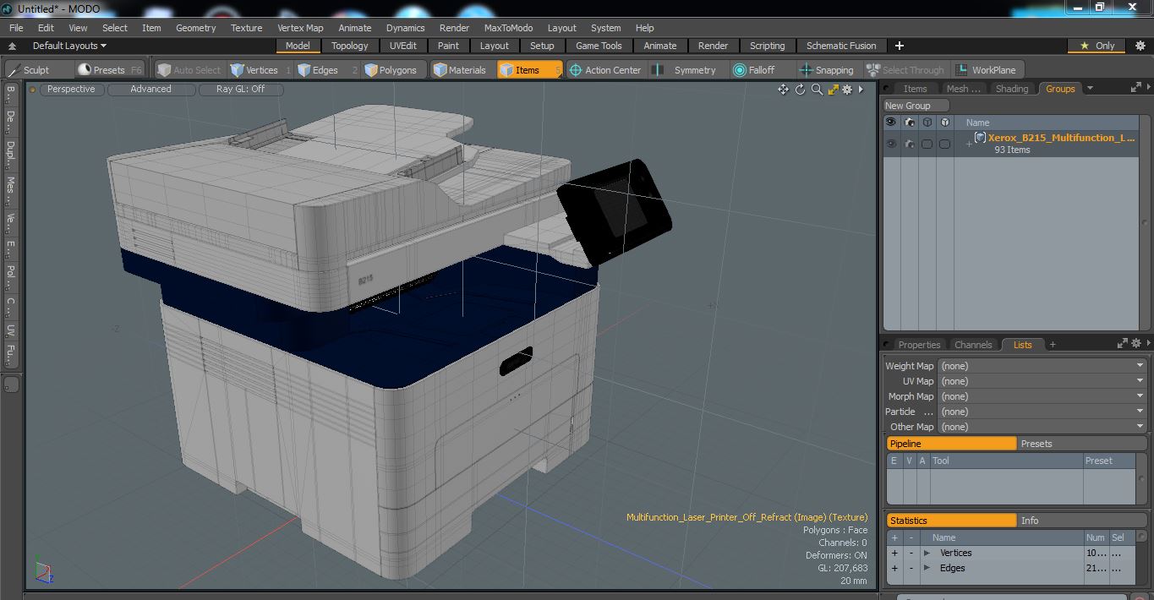Switch to the UVEdit layout tab
1154x600 pixels.
(402, 46)
